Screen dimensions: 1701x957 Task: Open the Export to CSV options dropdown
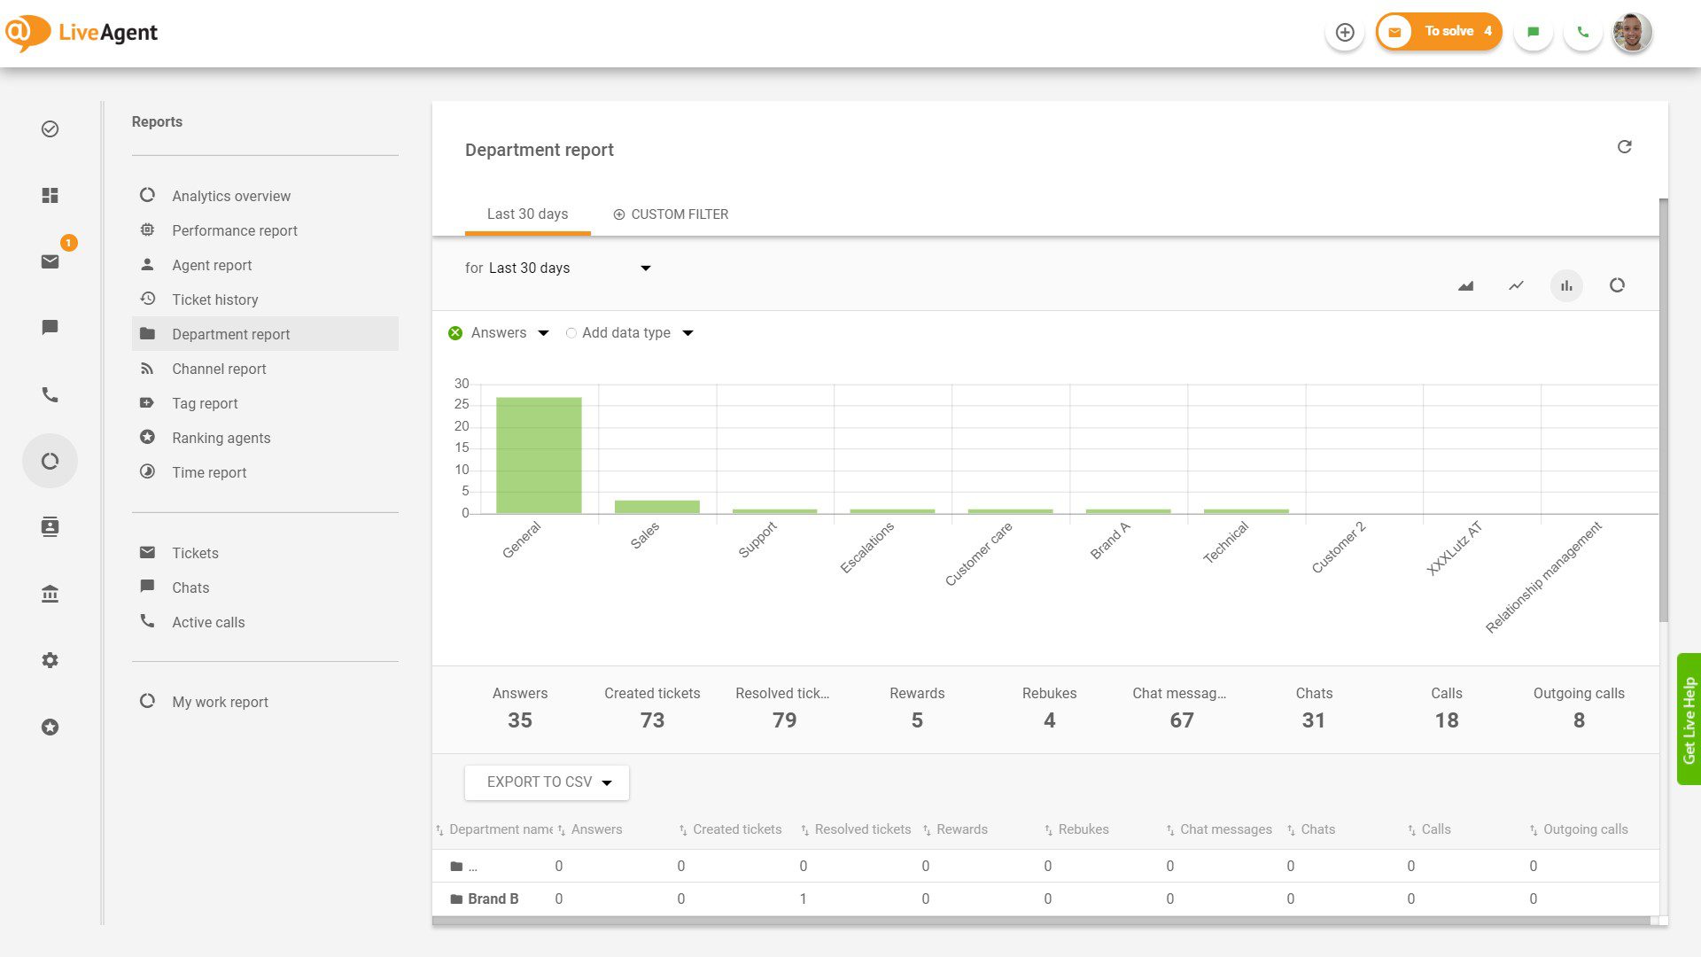point(607,782)
